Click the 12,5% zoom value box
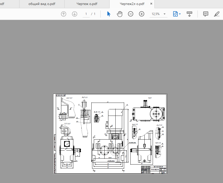 [x=156, y=14]
